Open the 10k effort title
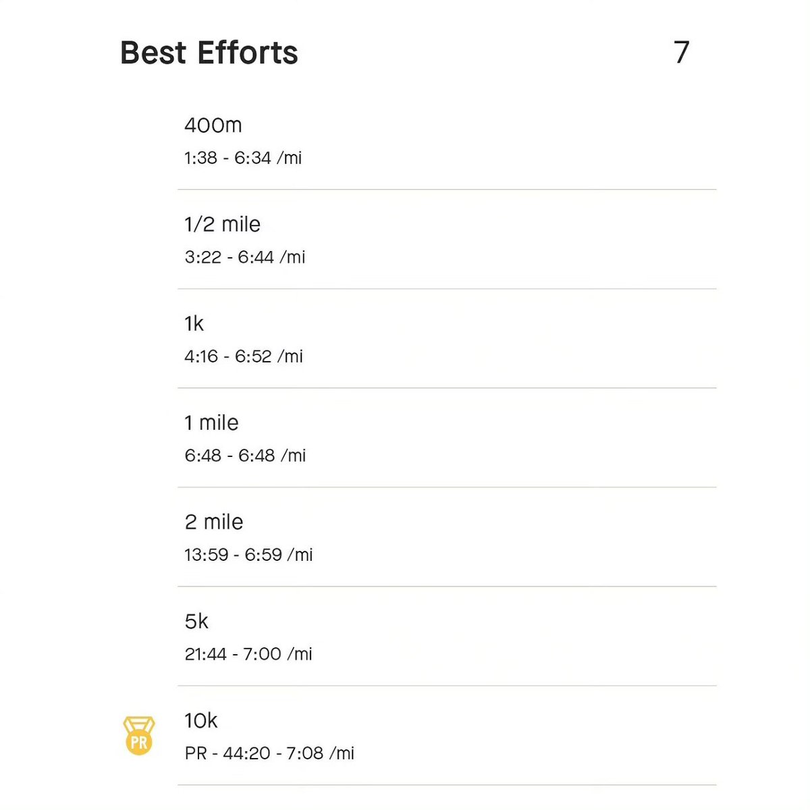The width and height of the screenshot is (810, 810). pos(200,720)
